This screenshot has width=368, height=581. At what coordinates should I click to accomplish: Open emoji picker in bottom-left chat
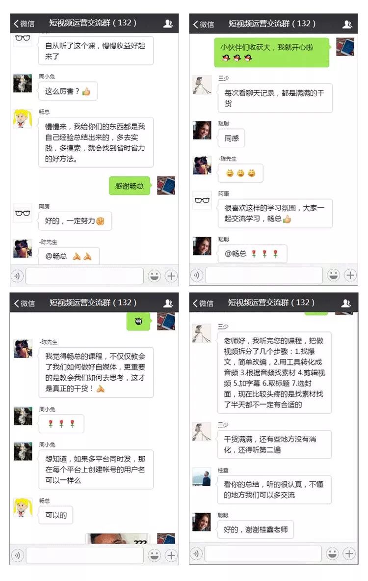point(155,555)
